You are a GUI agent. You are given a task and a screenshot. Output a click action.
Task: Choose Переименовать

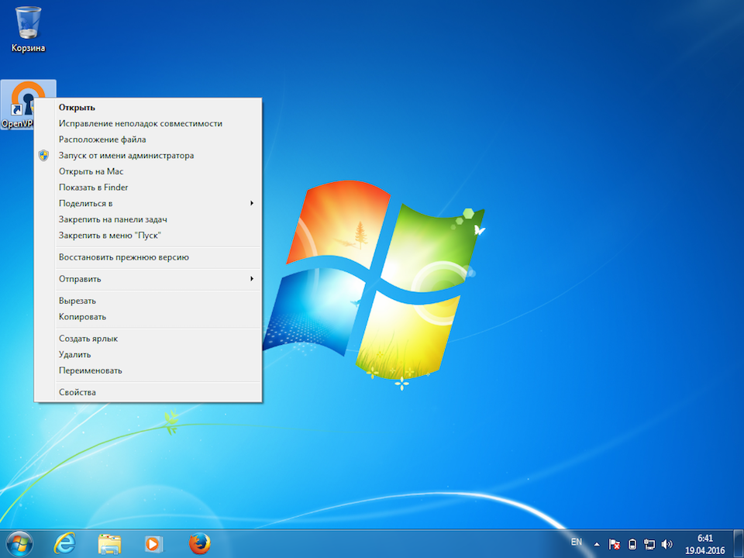coord(148,370)
